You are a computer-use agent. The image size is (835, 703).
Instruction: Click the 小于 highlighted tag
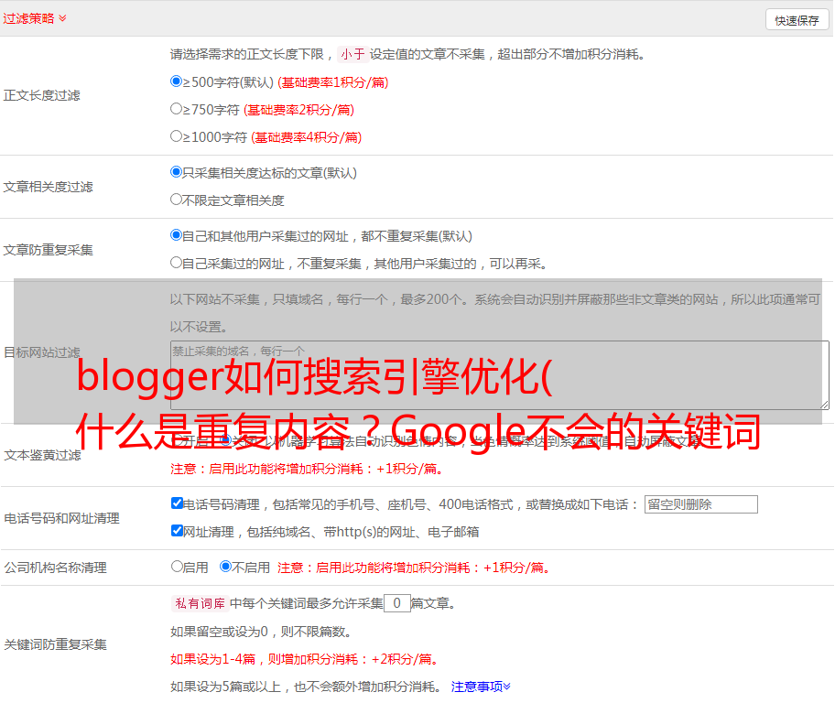(352, 54)
